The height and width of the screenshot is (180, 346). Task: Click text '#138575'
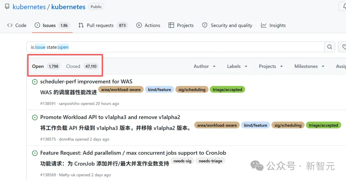pyautogui.click(x=48, y=139)
